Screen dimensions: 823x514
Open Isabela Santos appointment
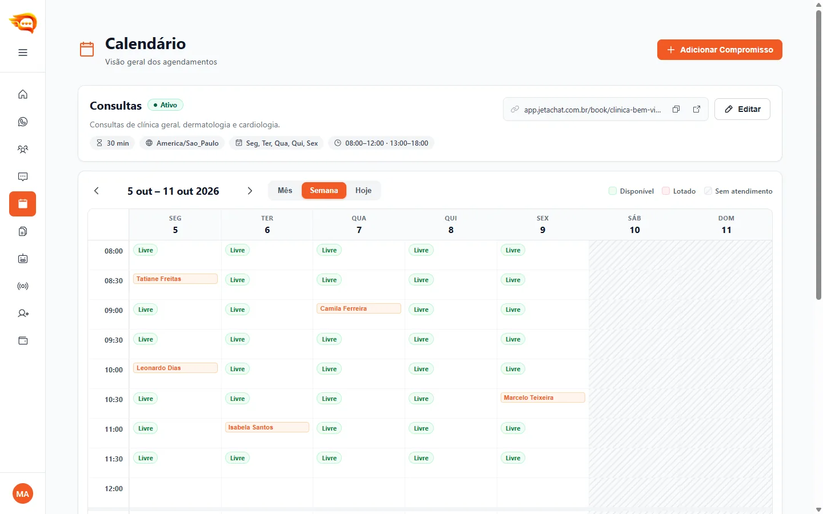(267, 427)
